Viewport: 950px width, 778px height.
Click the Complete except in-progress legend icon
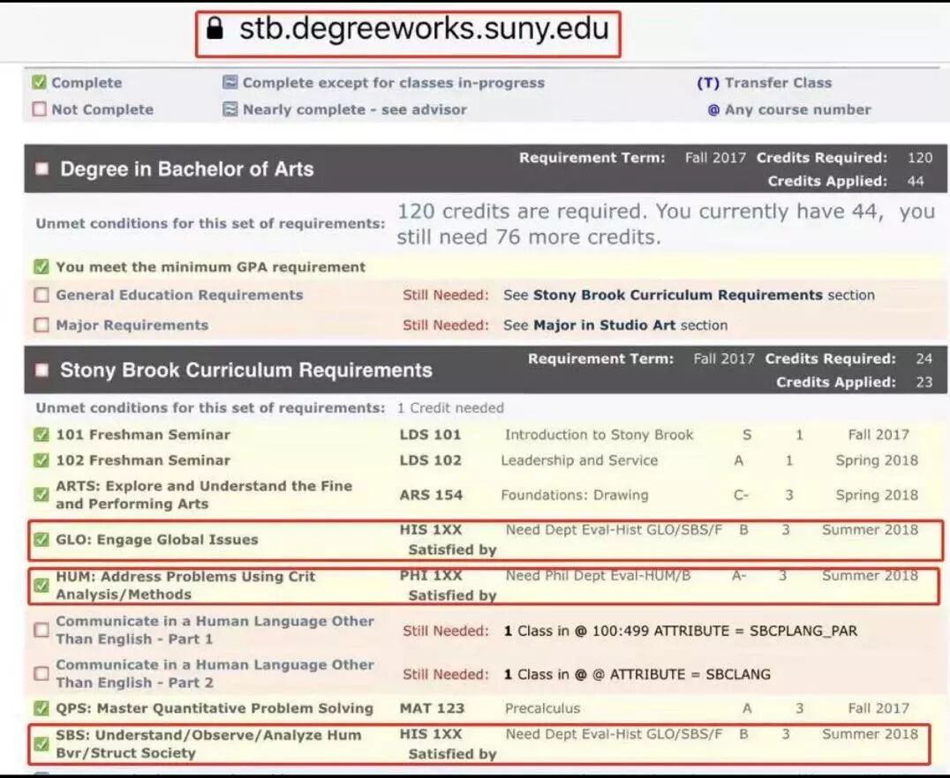tap(230, 82)
